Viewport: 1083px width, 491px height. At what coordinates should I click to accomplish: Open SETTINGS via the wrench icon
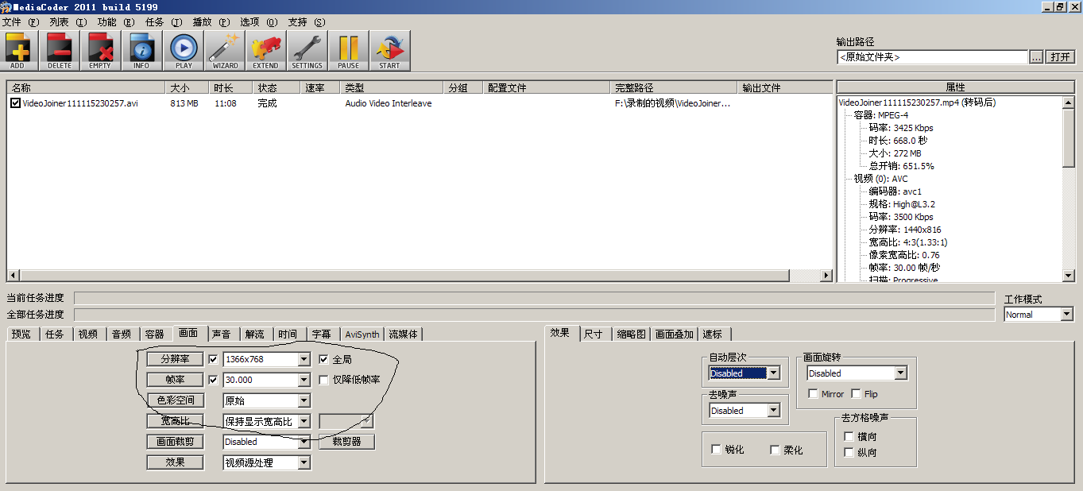tap(307, 50)
